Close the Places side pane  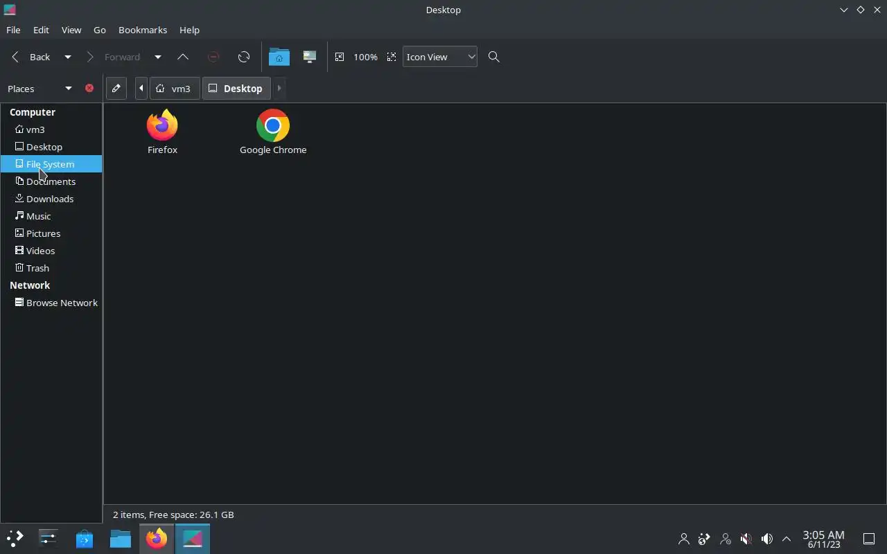tap(89, 88)
